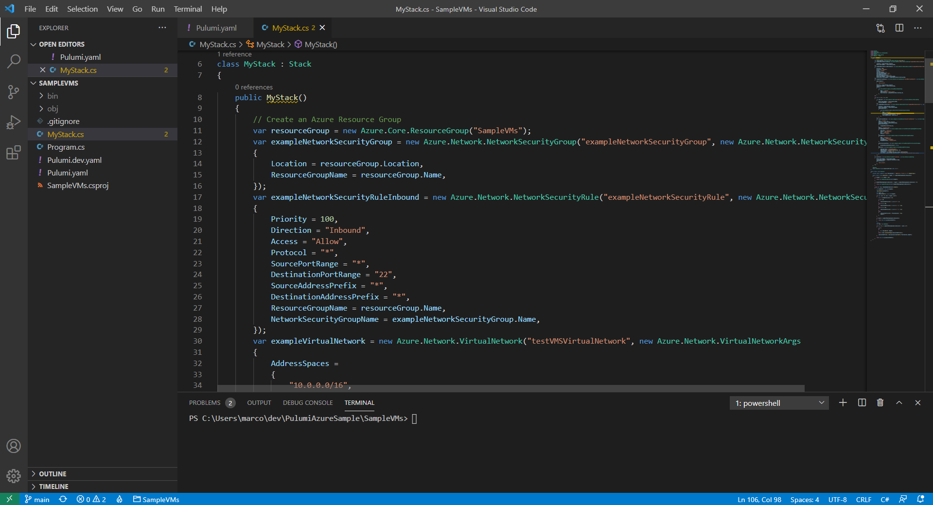Expand the bin folder
This screenshot has width=933, height=505.
click(103, 96)
